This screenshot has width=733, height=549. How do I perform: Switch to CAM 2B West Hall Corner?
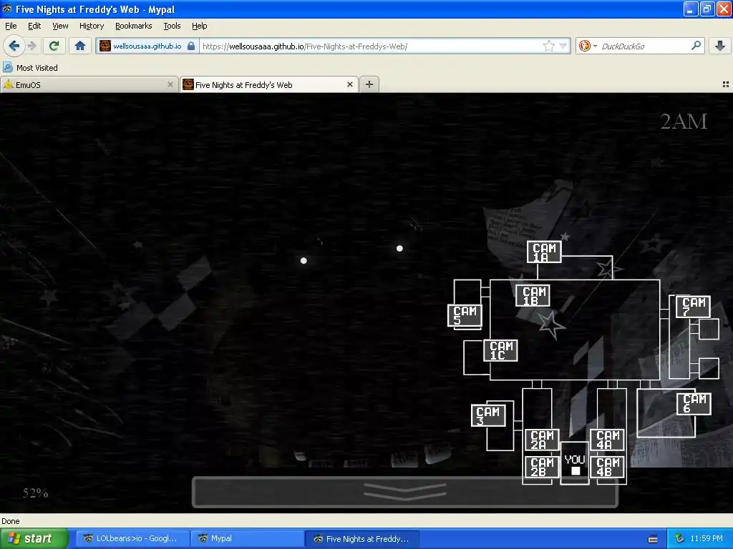tap(543, 467)
